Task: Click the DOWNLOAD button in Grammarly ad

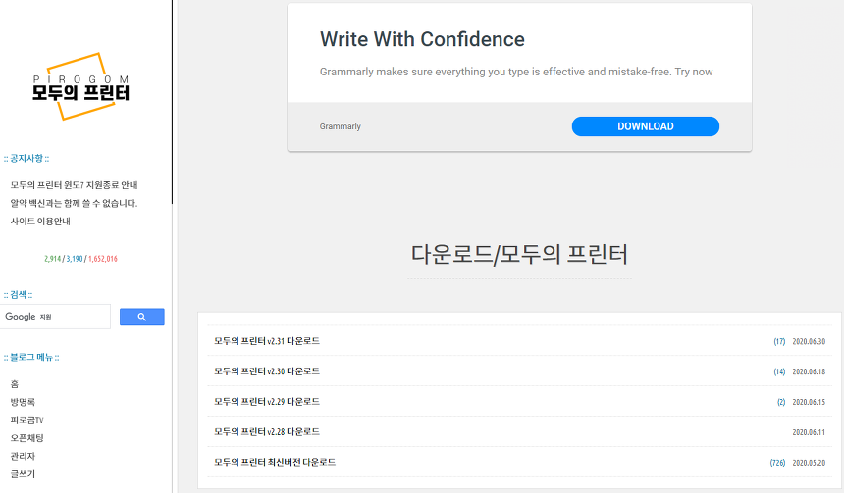Action: point(645,126)
